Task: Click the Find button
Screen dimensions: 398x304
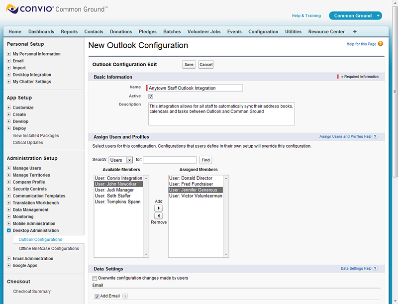Action: point(205,160)
